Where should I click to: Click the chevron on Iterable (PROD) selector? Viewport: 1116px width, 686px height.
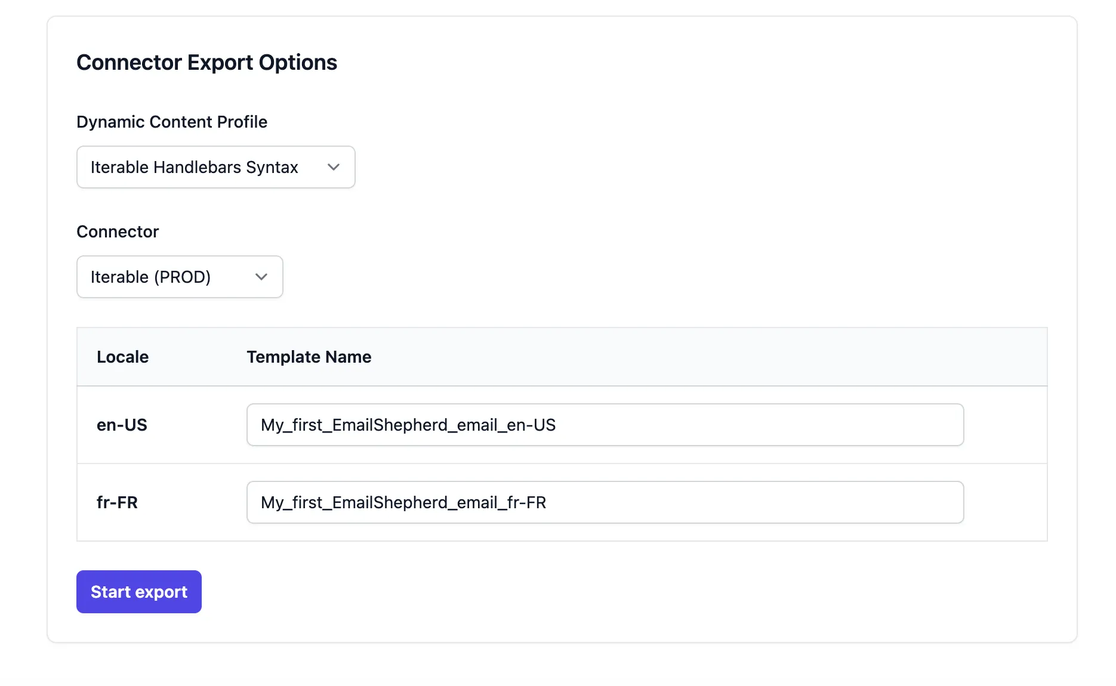click(261, 277)
